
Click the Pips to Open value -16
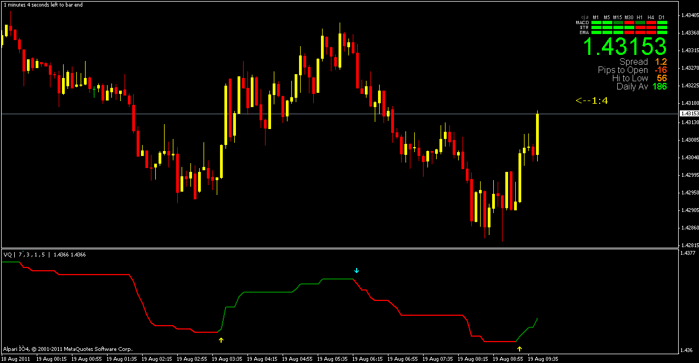(661, 70)
